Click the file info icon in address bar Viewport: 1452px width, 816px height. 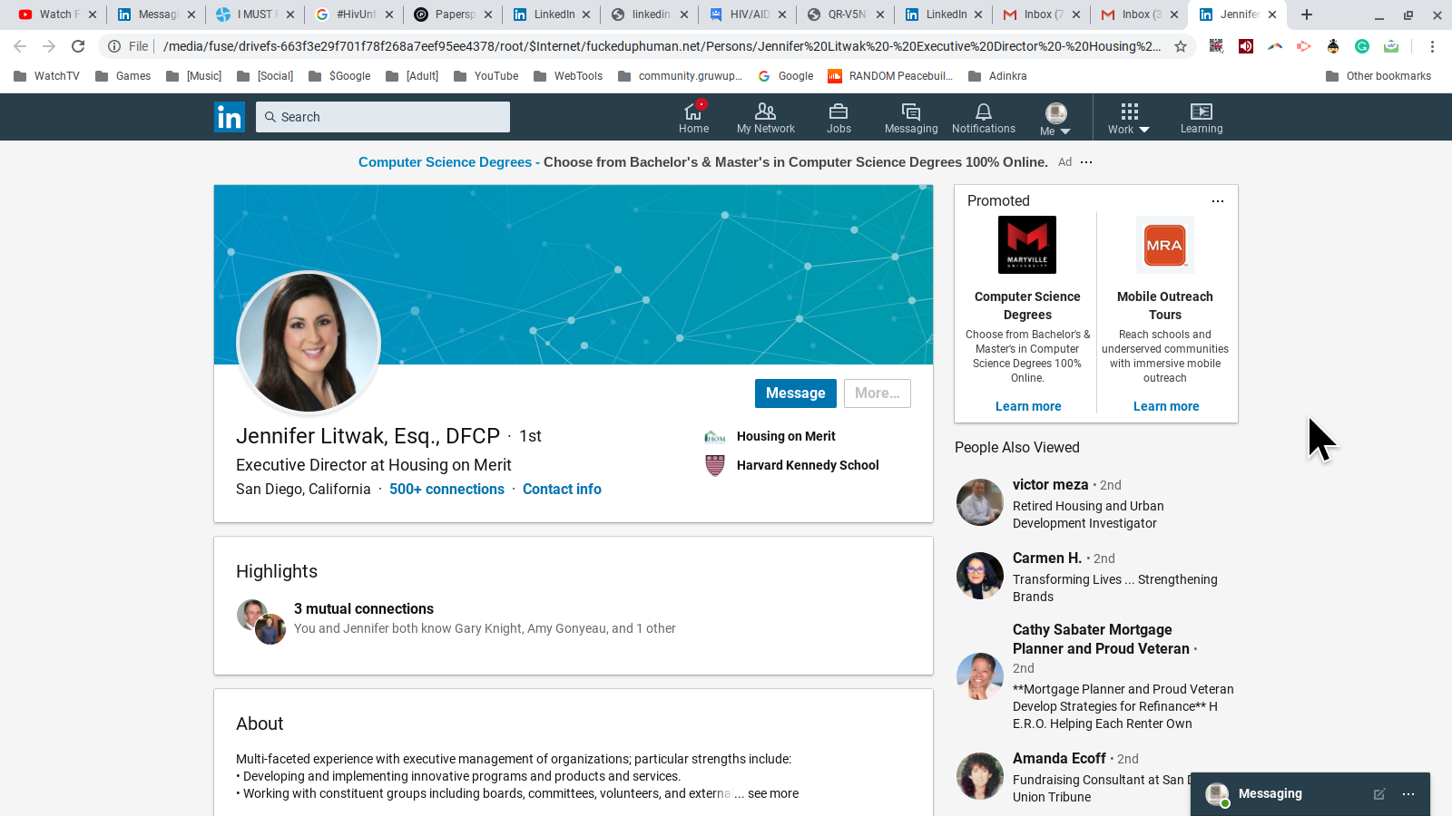[x=114, y=46]
